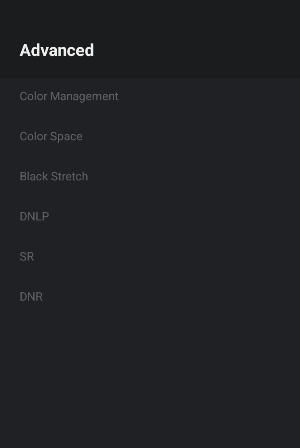Click the "Color Management" label
This screenshot has width=300, height=448.
point(69,96)
